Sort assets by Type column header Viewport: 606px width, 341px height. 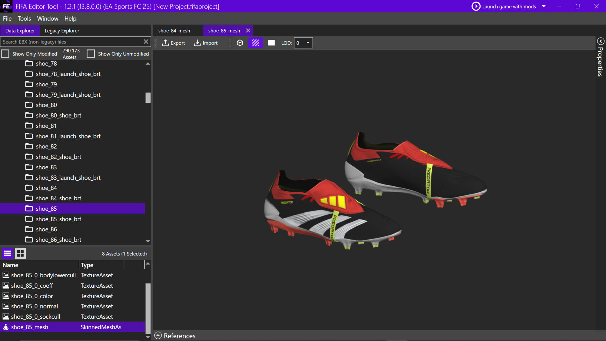point(102,265)
